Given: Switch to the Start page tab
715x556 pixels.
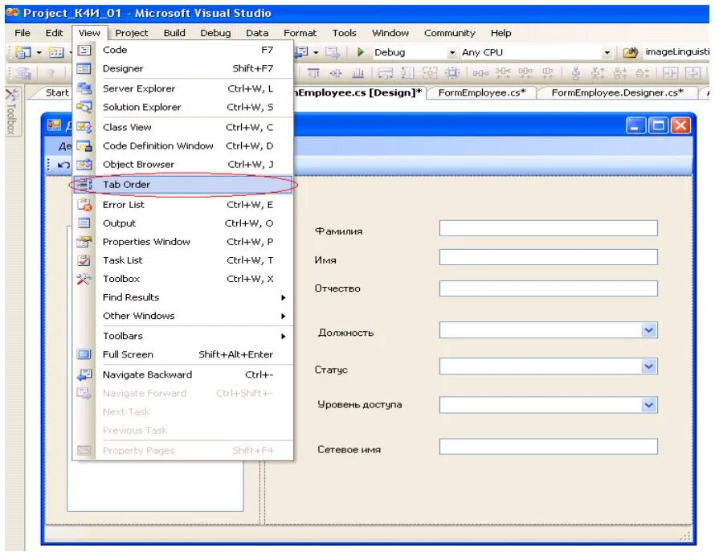Looking at the screenshot, I should tap(56, 92).
